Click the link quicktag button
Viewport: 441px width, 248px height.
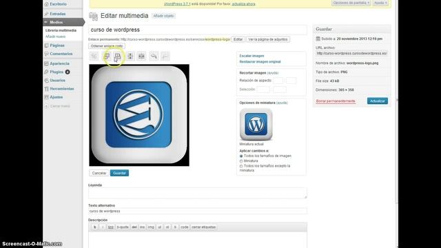[x=111, y=227]
